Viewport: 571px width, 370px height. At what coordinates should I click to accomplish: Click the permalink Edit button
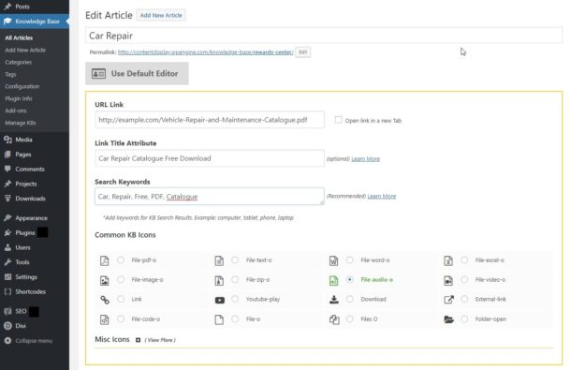click(303, 52)
